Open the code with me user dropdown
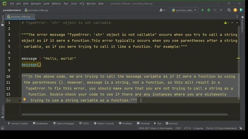The width and height of the screenshot is (248, 139). [162, 10]
